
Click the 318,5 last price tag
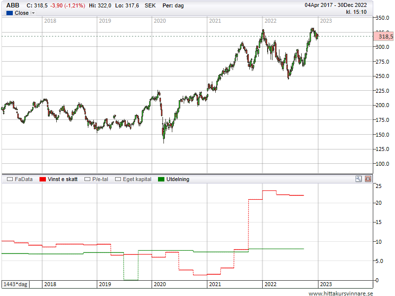point(384,37)
